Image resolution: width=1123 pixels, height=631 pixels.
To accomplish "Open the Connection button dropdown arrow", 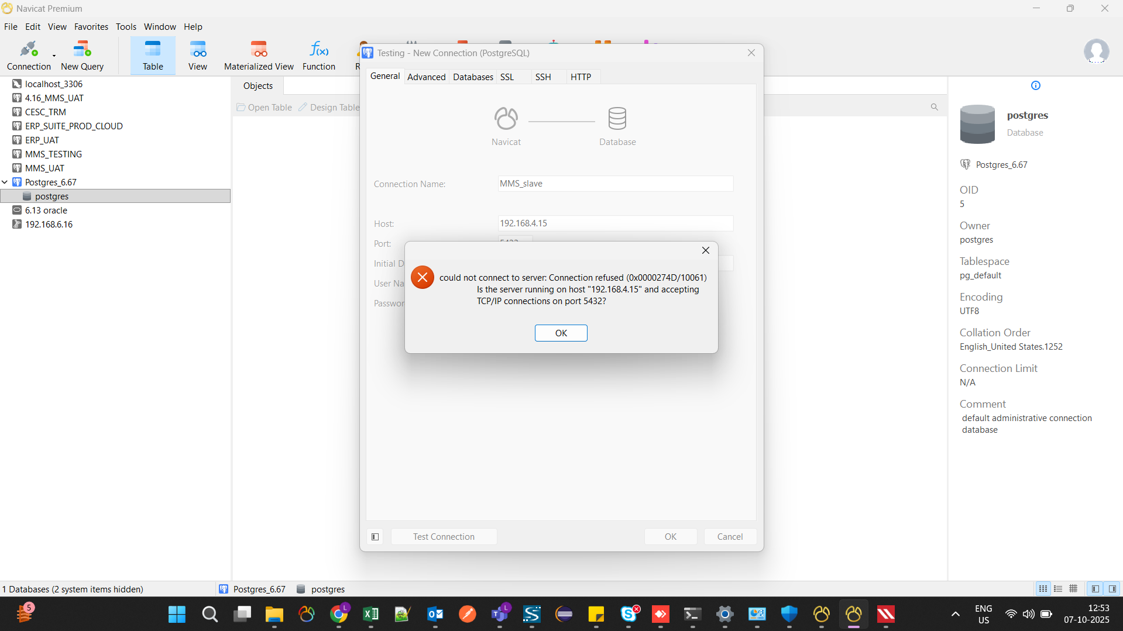I will (54, 56).
